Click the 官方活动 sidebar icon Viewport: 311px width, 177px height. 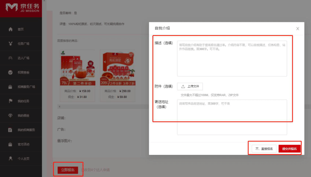pyautogui.click(x=10, y=144)
